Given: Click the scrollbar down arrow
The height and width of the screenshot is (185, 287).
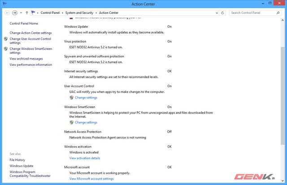Looking at the screenshot, I should (x=283, y=181).
